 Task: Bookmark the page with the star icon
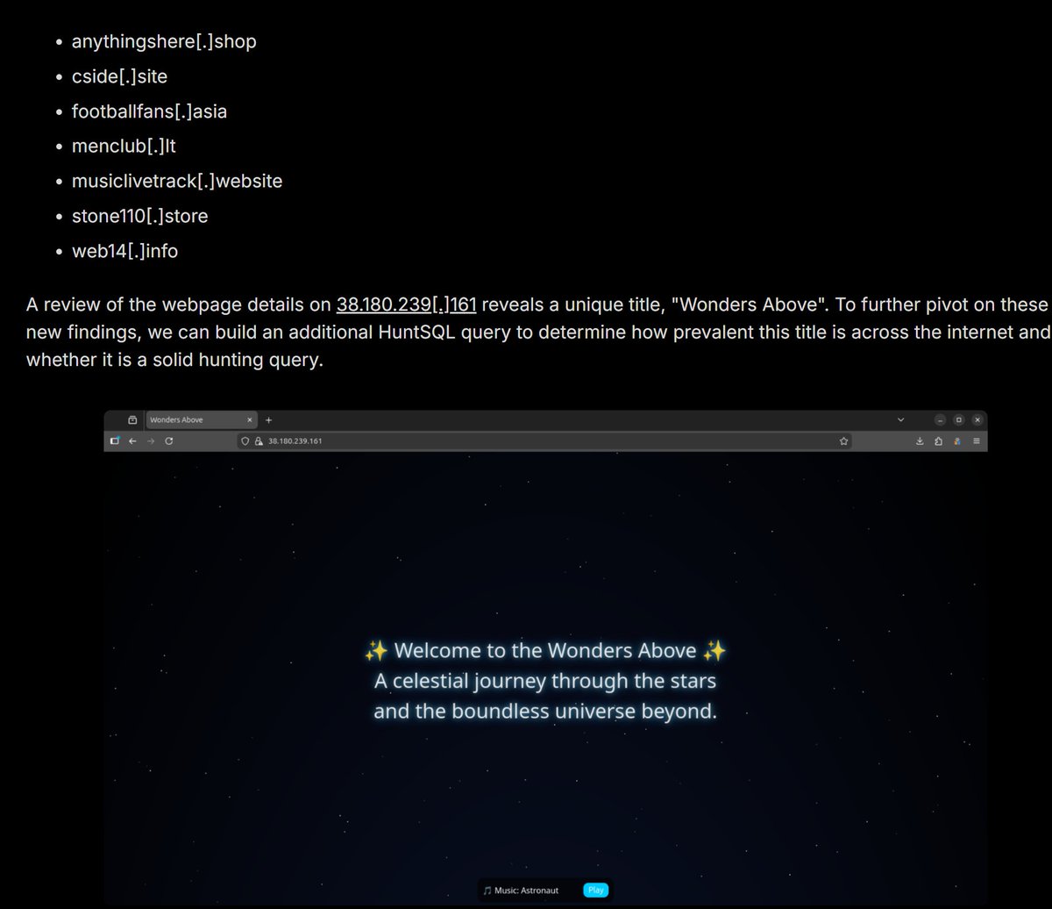pos(843,441)
